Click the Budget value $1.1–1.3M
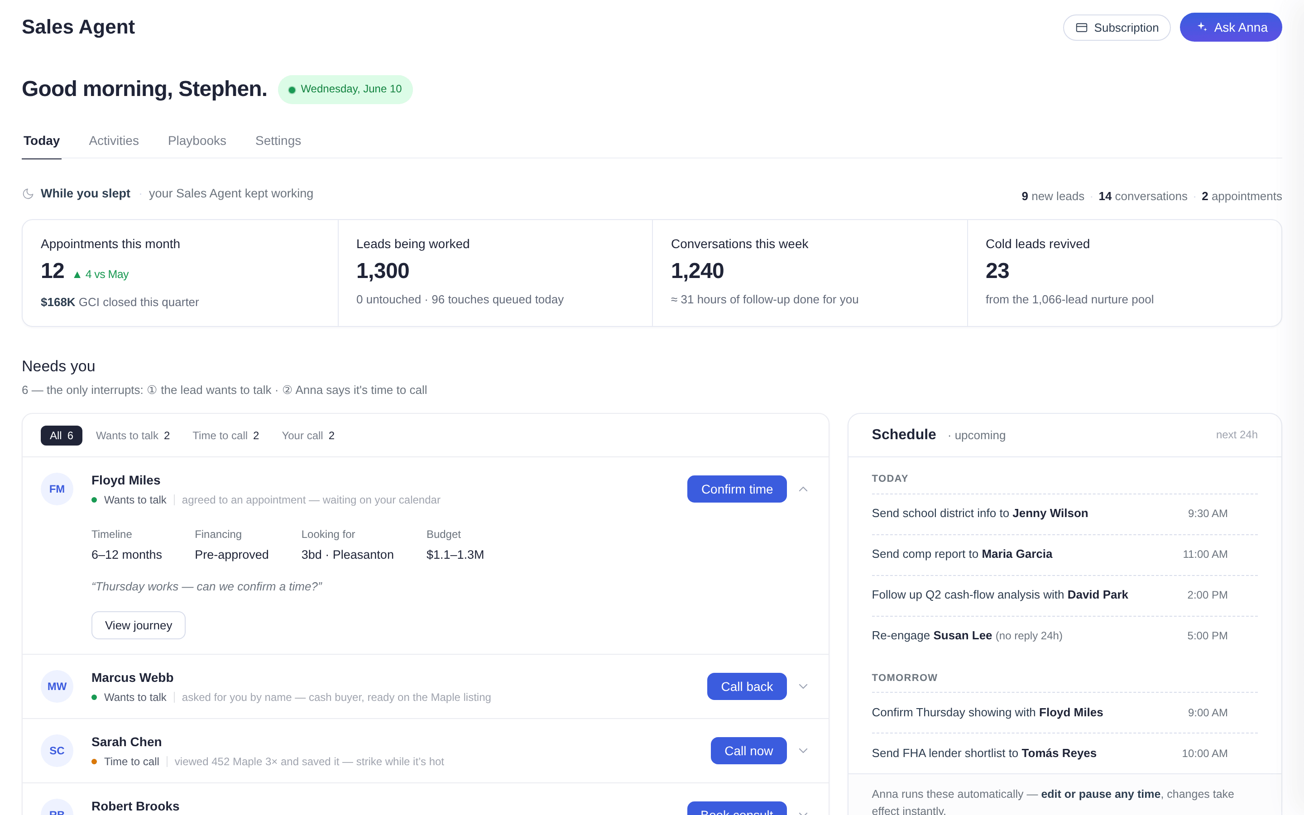This screenshot has height=815, width=1304. 455,555
